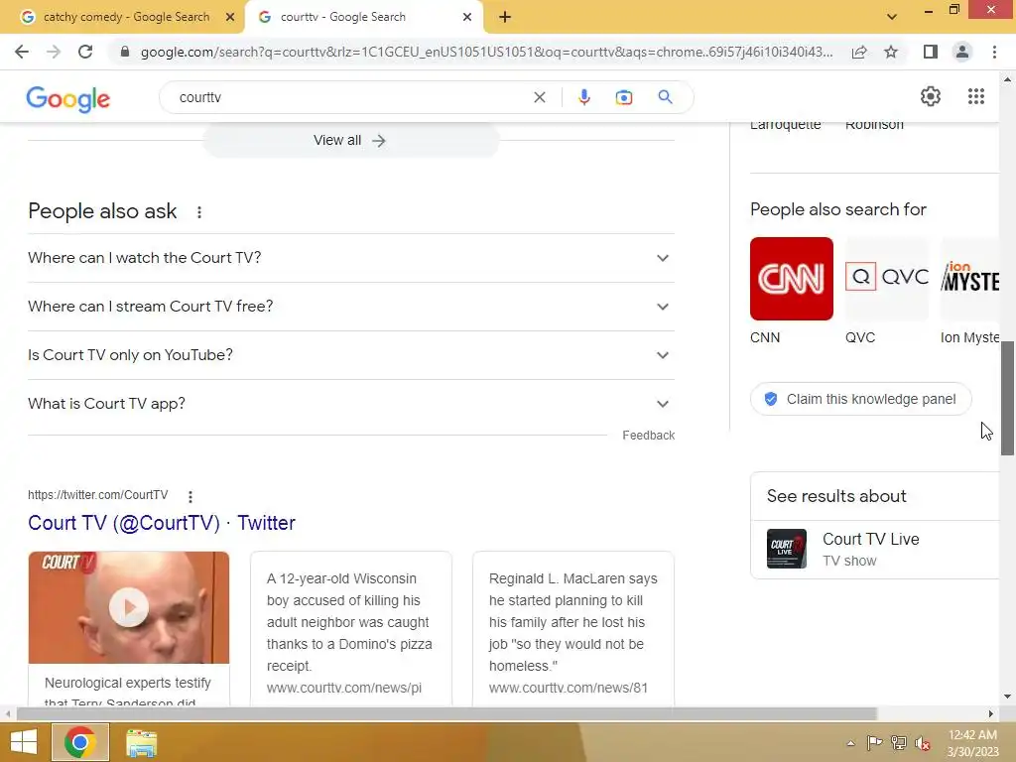Open the Chrome profile avatar
Viewport: 1016px width, 762px height.
[x=962, y=52]
